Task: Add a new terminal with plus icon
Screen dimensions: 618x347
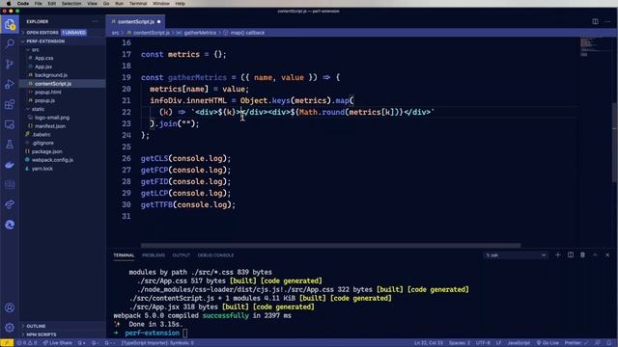Action: tap(558, 254)
